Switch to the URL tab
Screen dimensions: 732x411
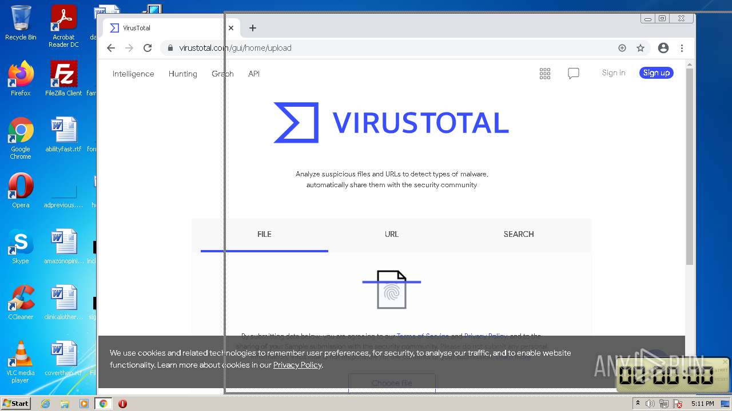pyautogui.click(x=392, y=234)
